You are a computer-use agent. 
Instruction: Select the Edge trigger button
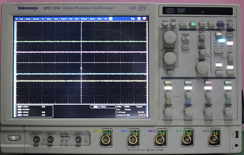219,34
